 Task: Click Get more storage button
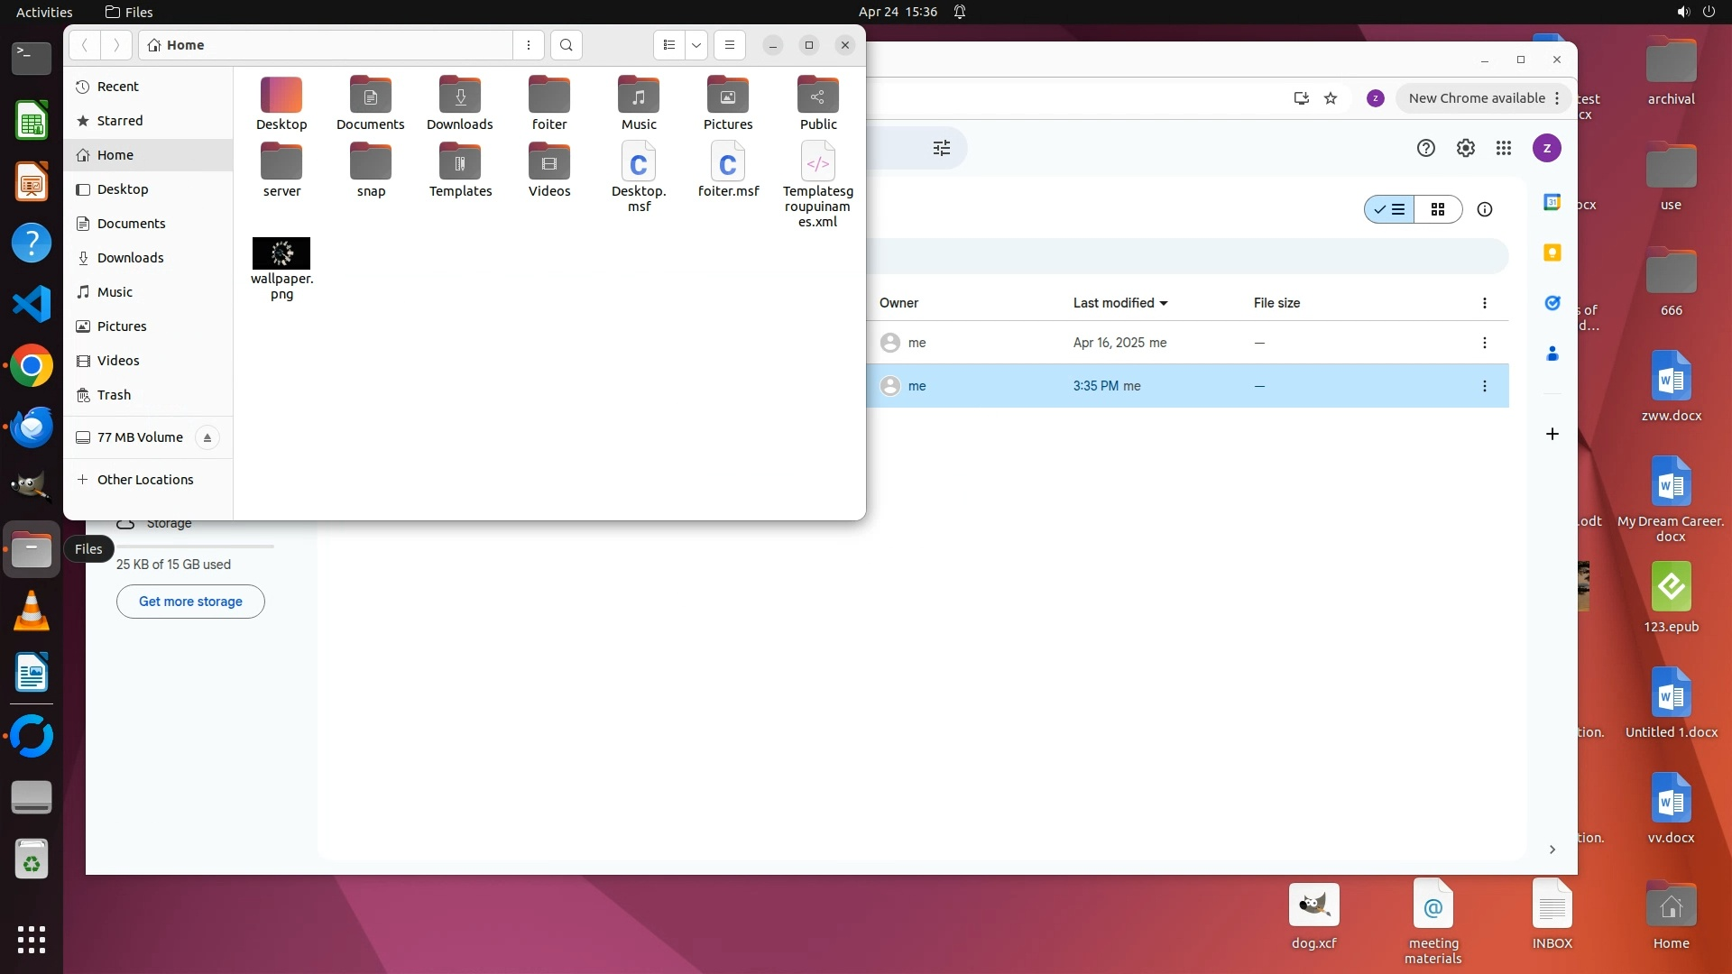190,602
